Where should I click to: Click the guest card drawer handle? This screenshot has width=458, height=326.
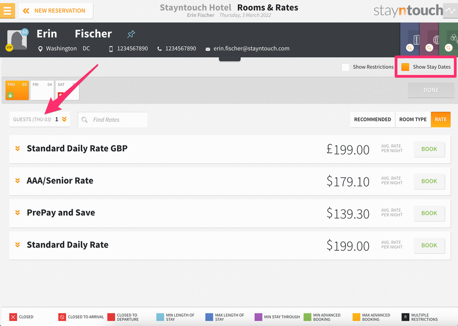point(229,59)
